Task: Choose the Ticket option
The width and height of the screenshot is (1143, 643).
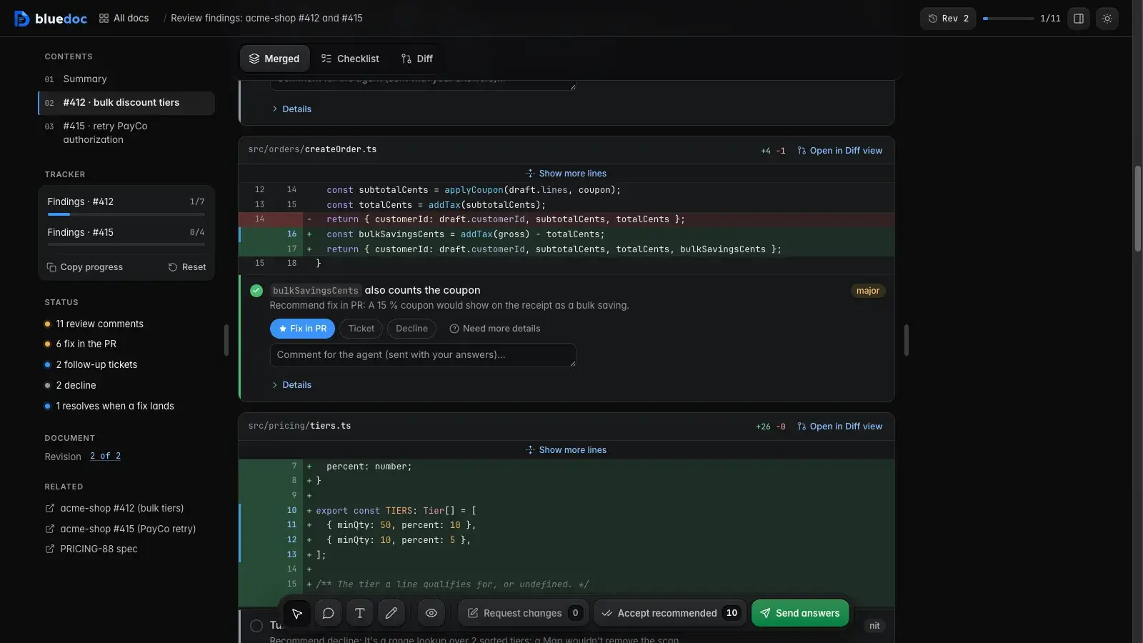Action: tap(361, 329)
